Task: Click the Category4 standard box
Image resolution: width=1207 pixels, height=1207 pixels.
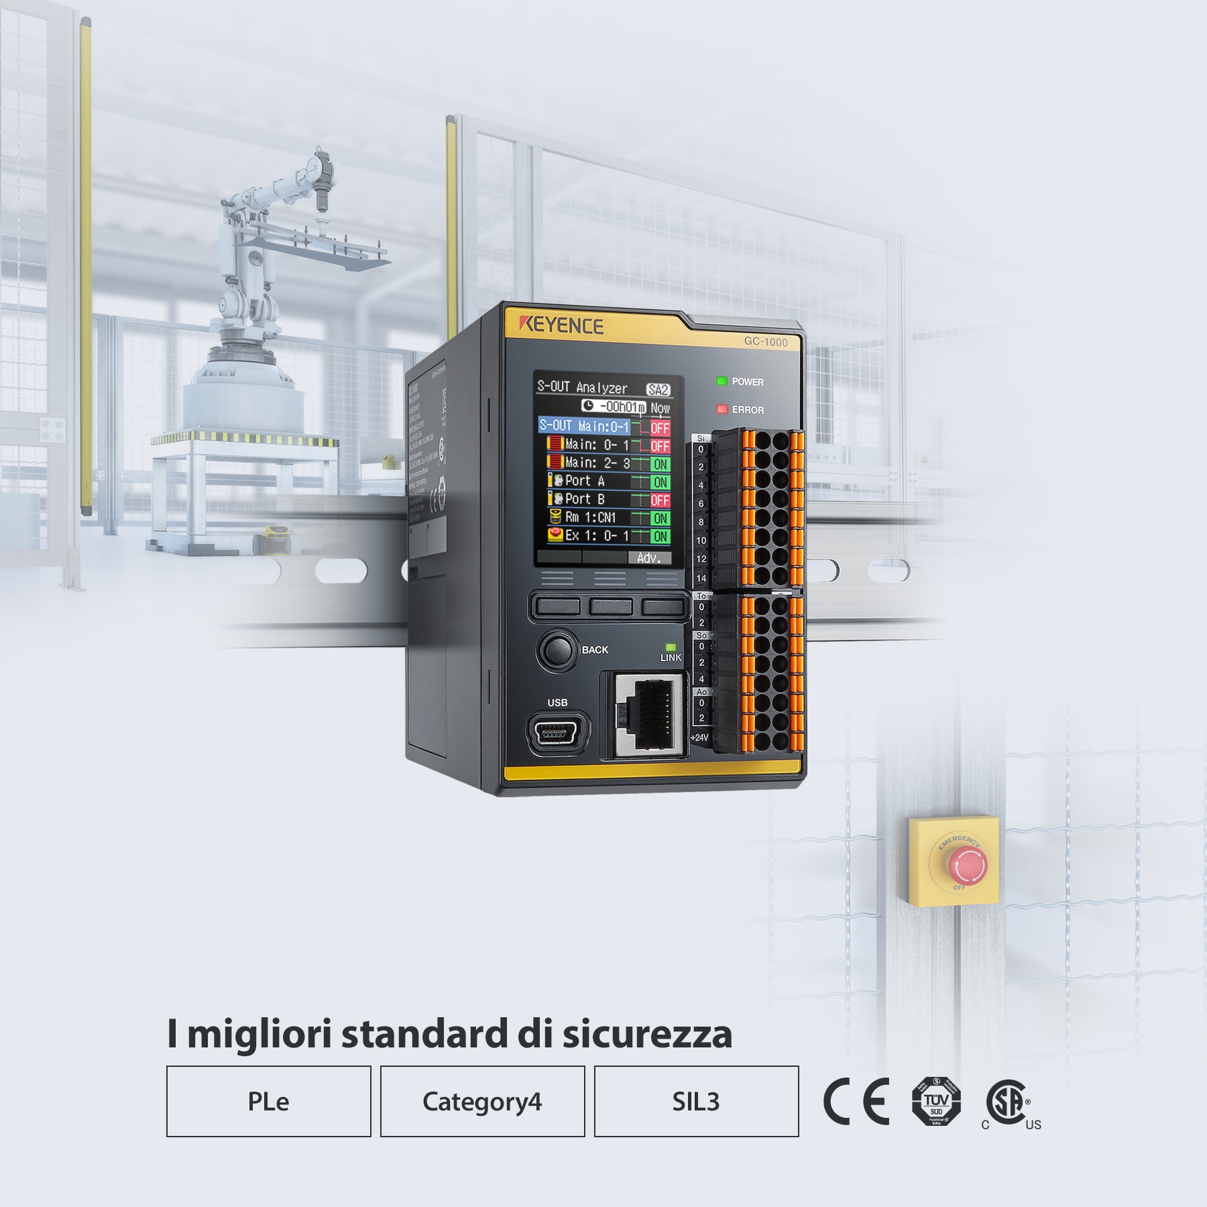Action: click(x=482, y=1102)
